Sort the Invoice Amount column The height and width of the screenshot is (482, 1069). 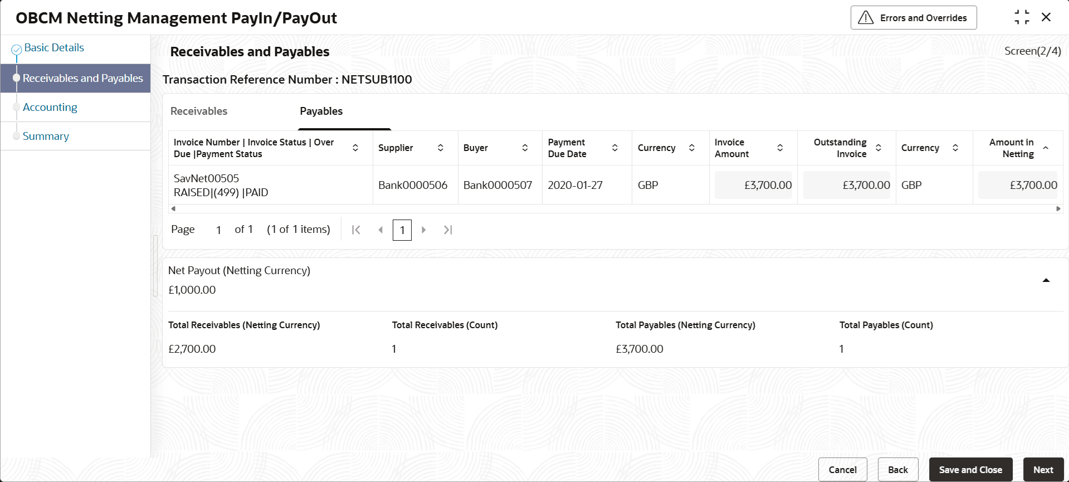click(x=780, y=148)
